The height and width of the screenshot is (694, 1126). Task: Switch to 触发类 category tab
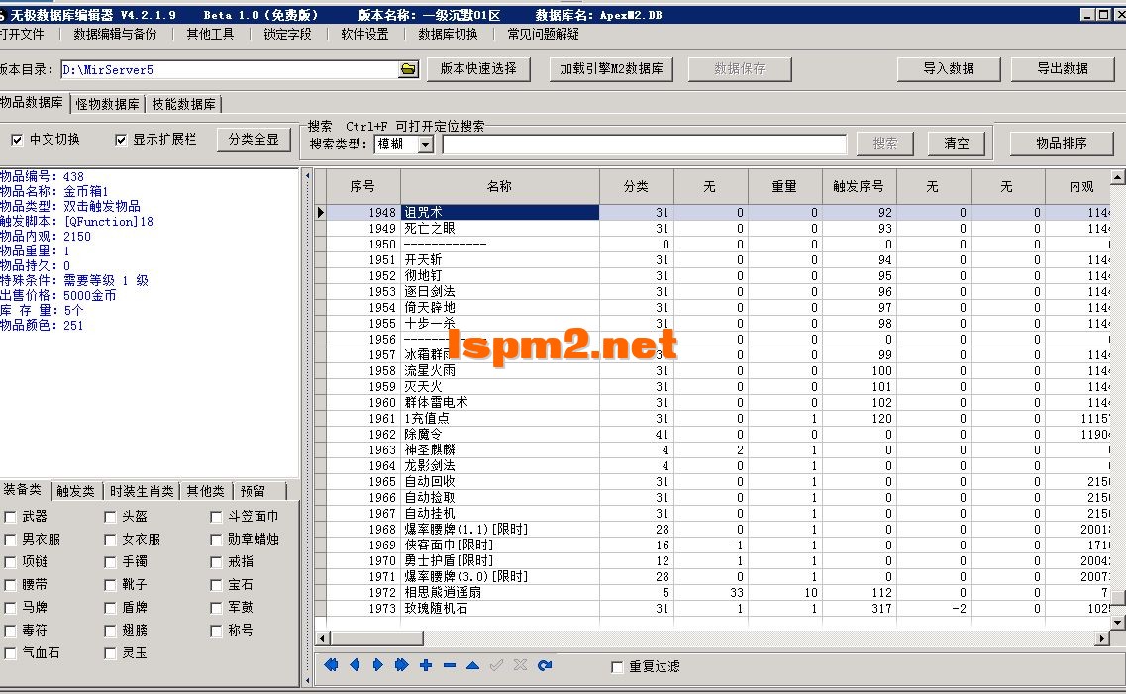point(75,491)
